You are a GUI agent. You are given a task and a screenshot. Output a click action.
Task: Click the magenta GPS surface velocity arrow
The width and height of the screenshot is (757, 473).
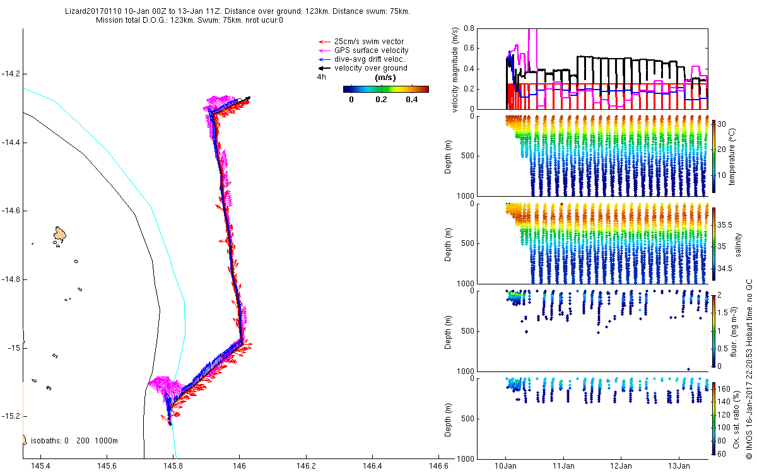(325, 50)
